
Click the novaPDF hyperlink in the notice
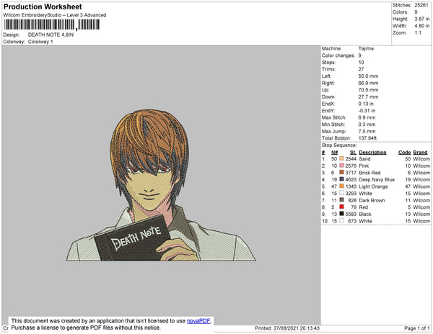click(x=198, y=321)
